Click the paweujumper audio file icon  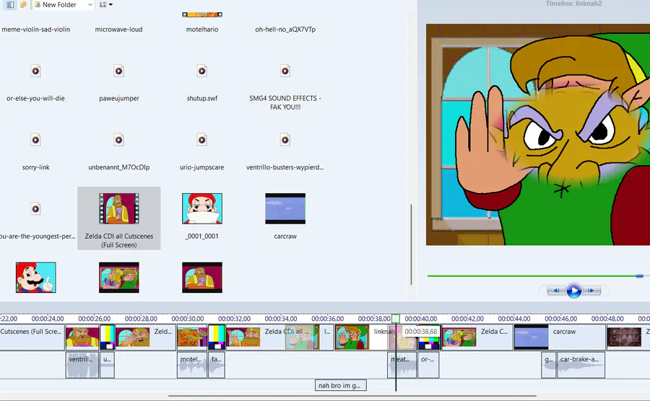point(119,71)
